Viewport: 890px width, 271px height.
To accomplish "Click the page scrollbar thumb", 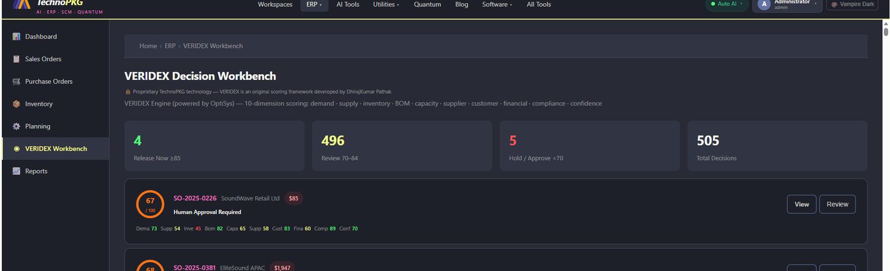I will 886,31.
